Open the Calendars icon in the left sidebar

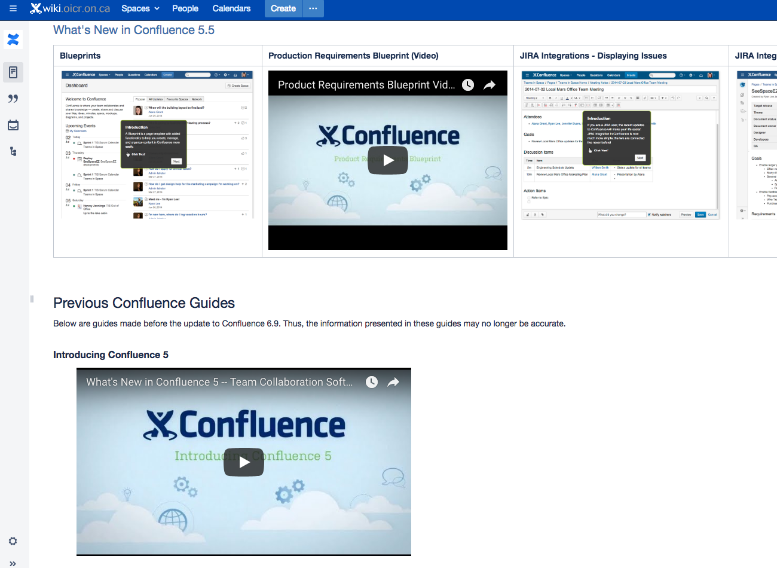coord(13,125)
